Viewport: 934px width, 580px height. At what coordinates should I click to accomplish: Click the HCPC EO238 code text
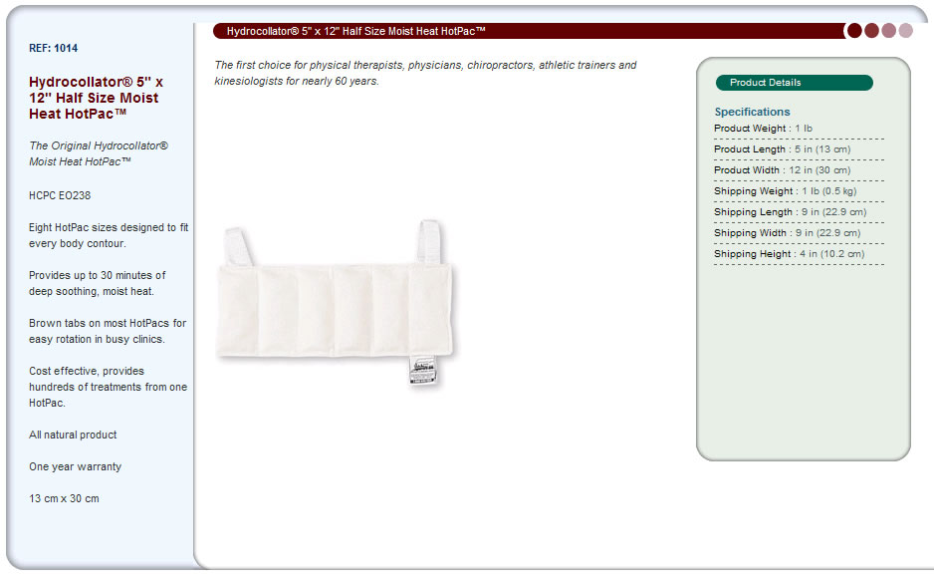[x=60, y=195]
